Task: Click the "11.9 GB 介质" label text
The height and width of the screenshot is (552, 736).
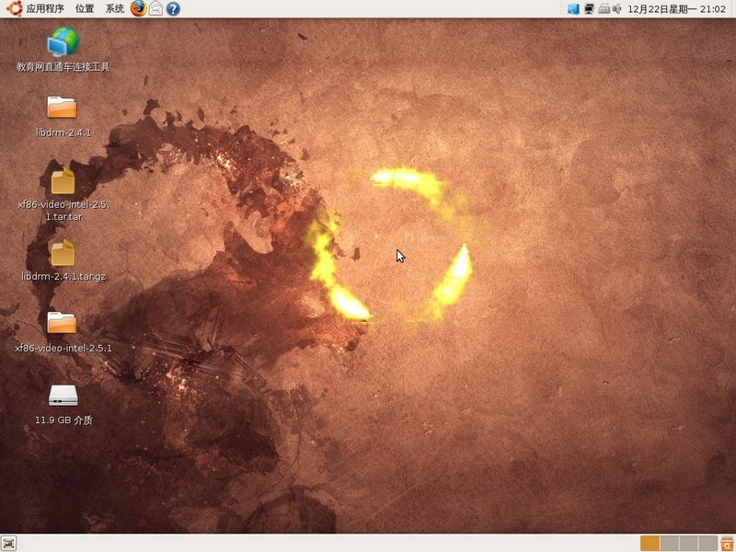Action: point(63,420)
